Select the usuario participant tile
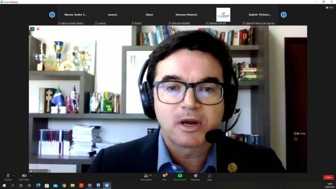 [x=112, y=15]
